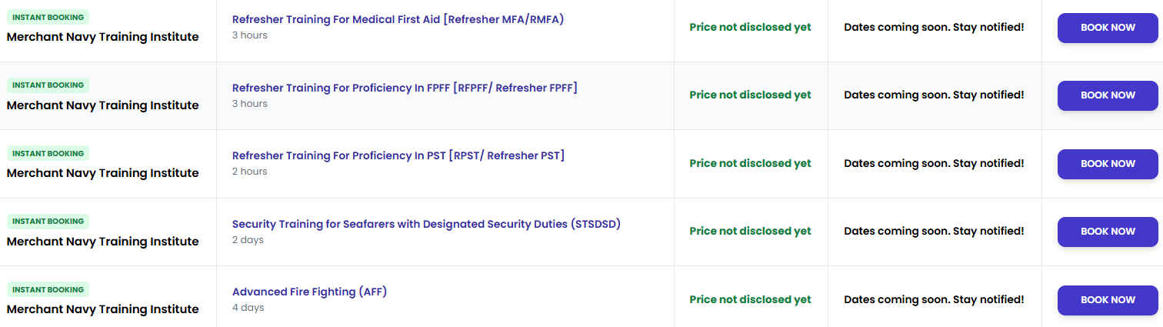The height and width of the screenshot is (327, 1163).
Task: Open Advanced Fire Fighting (AFF) course link
Action: [309, 292]
